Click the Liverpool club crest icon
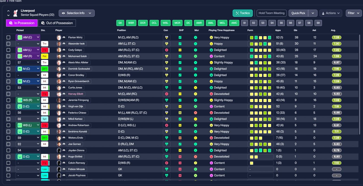This screenshot has width=363, height=186. click(x=16, y=13)
